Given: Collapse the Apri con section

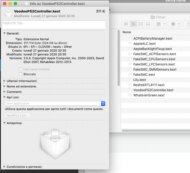Looking at the screenshot, I should click(x=4, y=97).
